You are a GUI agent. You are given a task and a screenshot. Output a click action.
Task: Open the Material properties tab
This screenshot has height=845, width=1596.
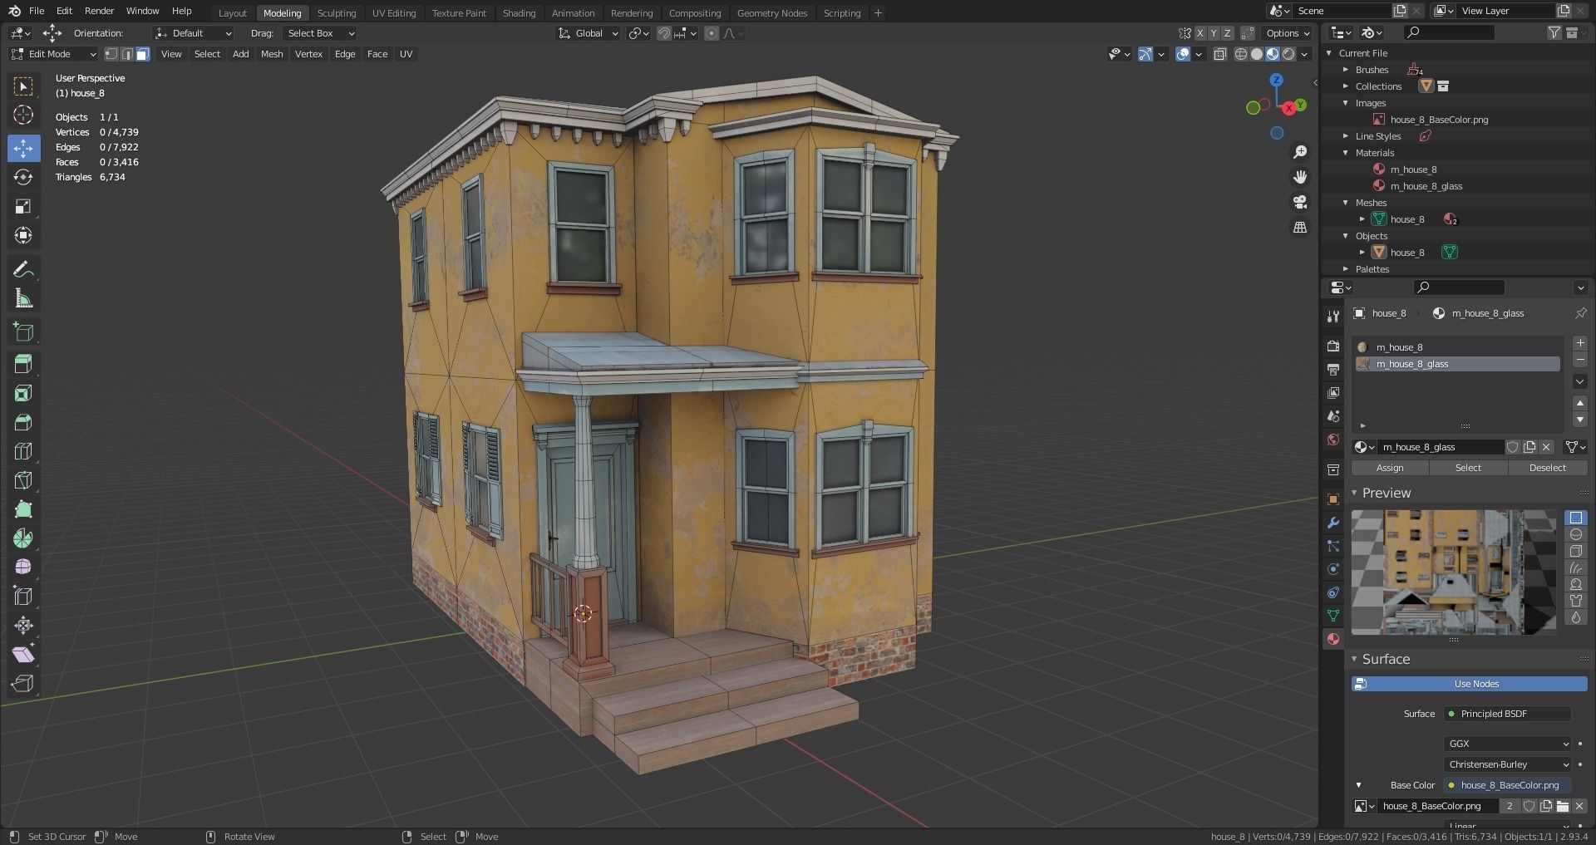click(x=1333, y=639)
